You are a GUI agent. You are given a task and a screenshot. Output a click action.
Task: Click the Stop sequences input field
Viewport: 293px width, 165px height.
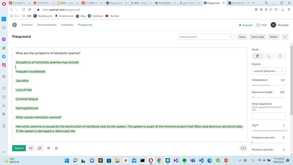268,116
